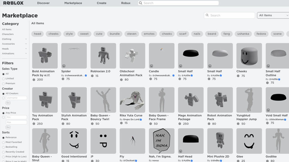The image size is (289, 162).
Task: Click the search magnifier icon in the navbar
Action: coord(141,3)
